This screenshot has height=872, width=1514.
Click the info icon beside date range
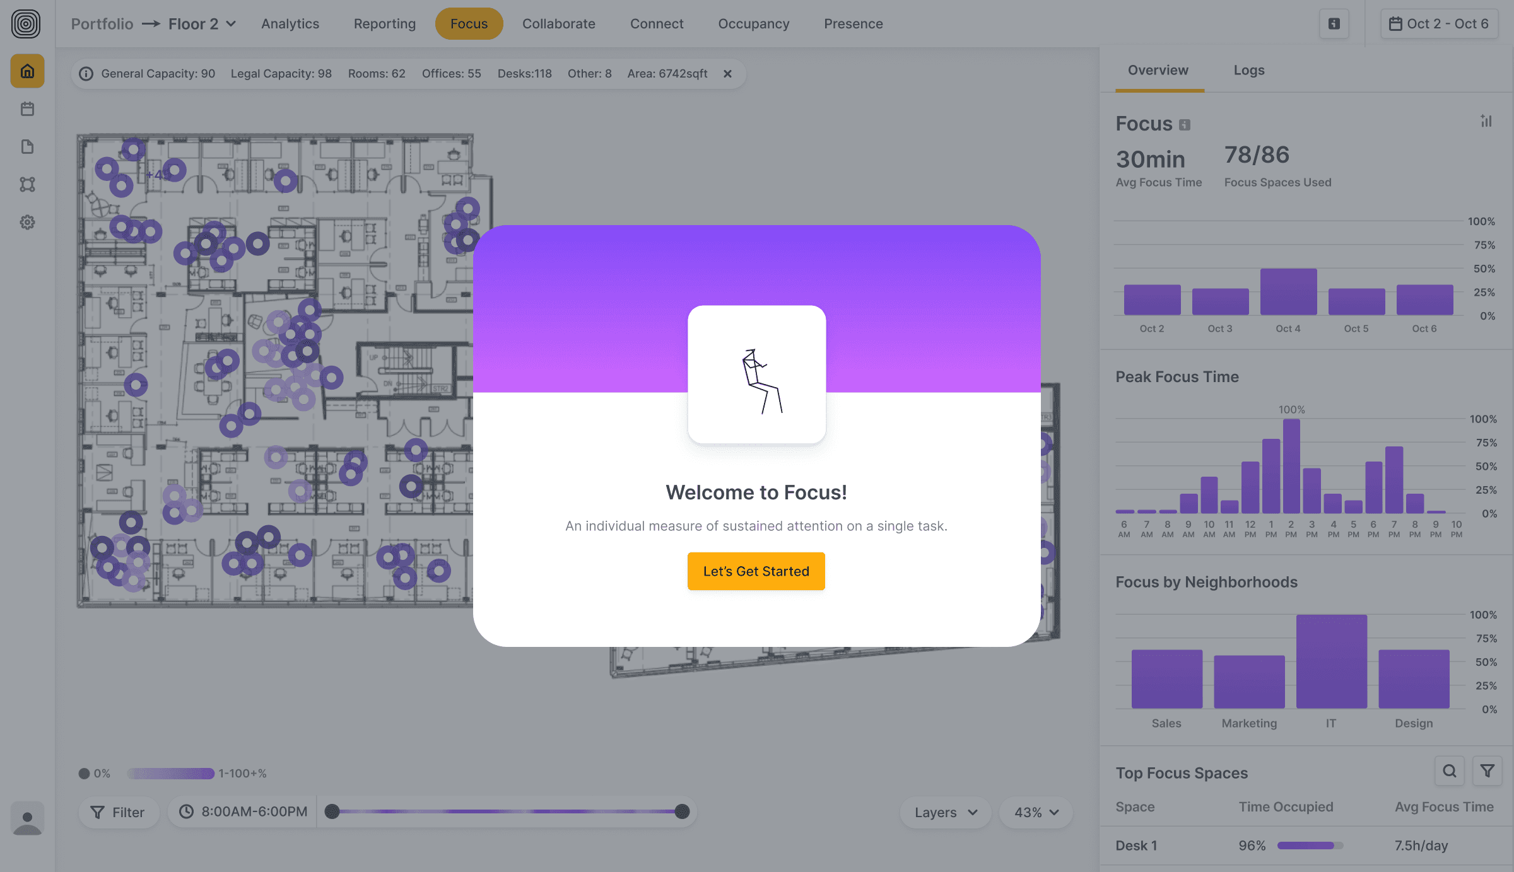click(1334, 24)
